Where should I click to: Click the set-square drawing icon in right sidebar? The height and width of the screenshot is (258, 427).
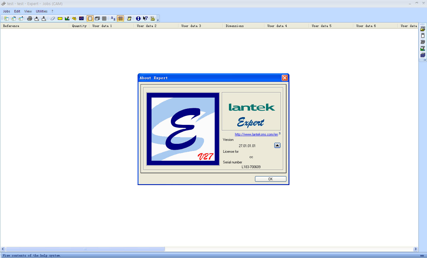point(423,49)
